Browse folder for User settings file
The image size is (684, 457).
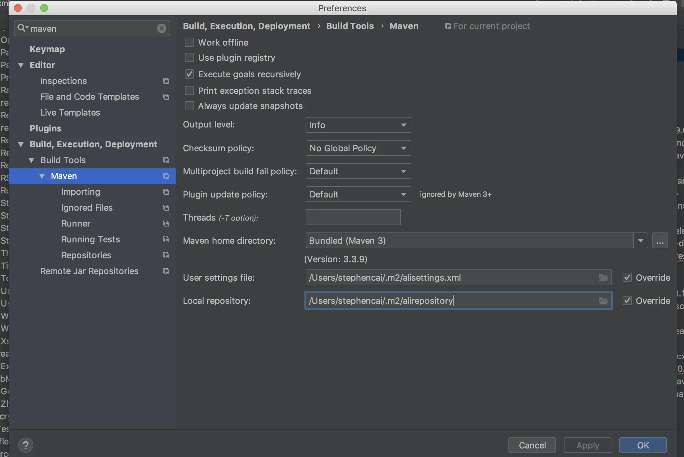click(x=603, y=278)
